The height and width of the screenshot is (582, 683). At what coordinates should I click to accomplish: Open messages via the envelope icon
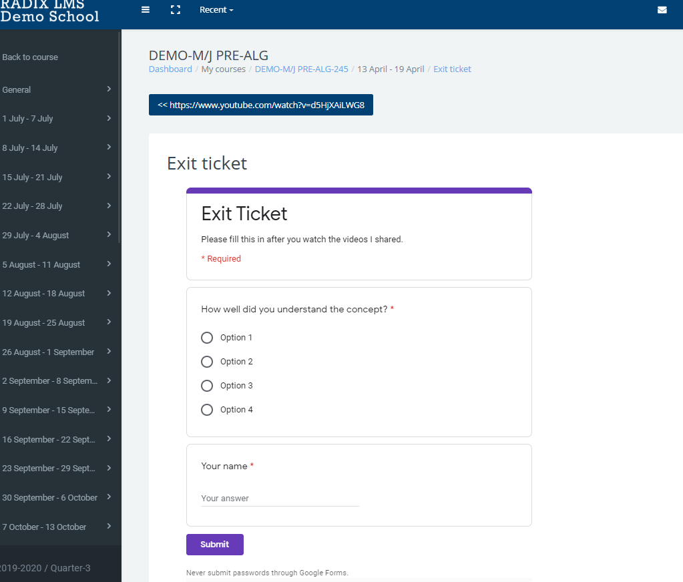(662, 10)
